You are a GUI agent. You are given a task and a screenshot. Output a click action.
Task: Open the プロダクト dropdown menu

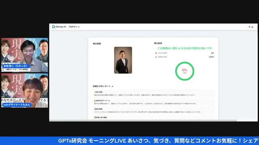coord(74,27)
